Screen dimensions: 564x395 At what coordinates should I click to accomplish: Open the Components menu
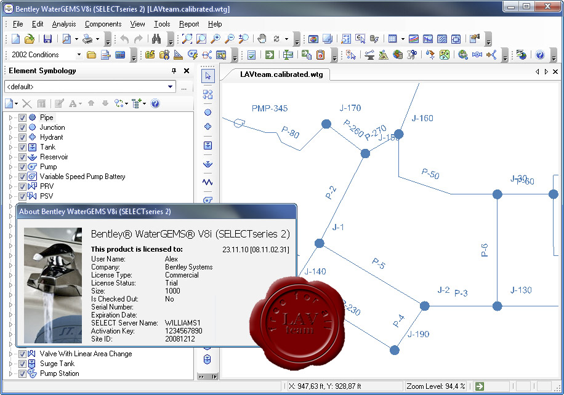click(103, 24)
